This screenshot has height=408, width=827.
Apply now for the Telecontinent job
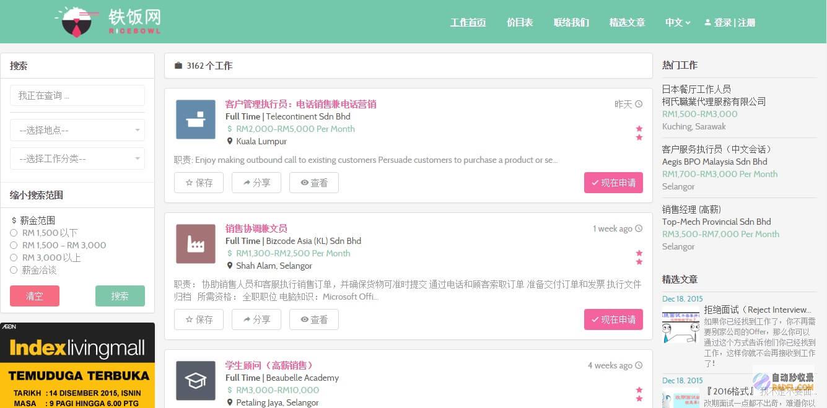[613, 183]
